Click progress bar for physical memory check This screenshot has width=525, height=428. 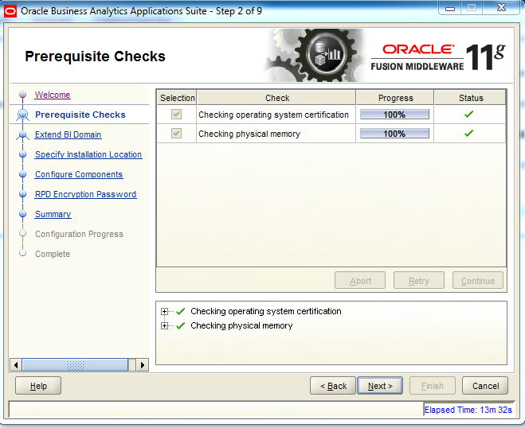(394, 134)
